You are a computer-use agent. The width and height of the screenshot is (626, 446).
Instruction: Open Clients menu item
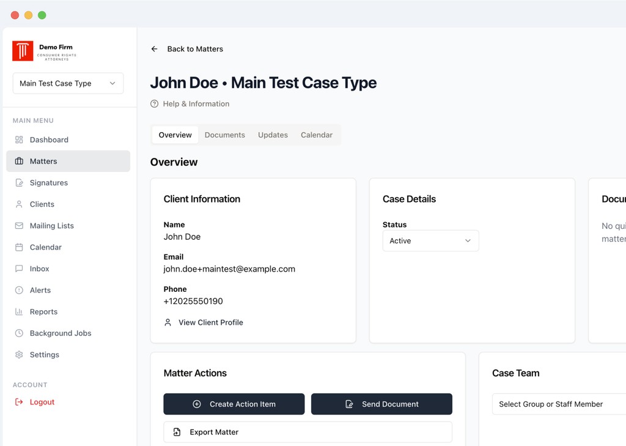68,204
